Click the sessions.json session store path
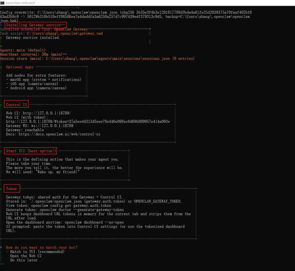The width and height of the screenshot is (295, 271). 108,59
